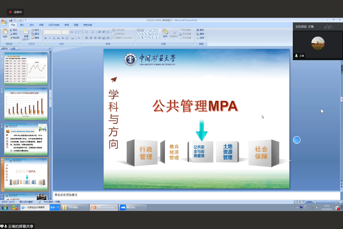The width and height of the screenshot is (343, 229).
Task: Close the slides thumbnail pane
Action: pos(50,48)
